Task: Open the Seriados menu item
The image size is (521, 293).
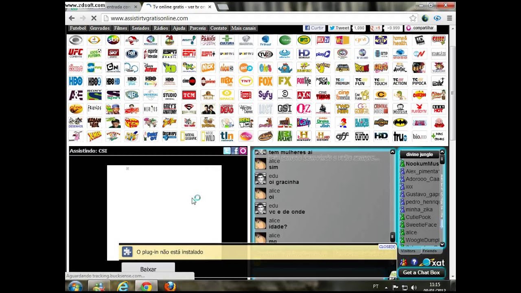Action: [x=140, y=28]
